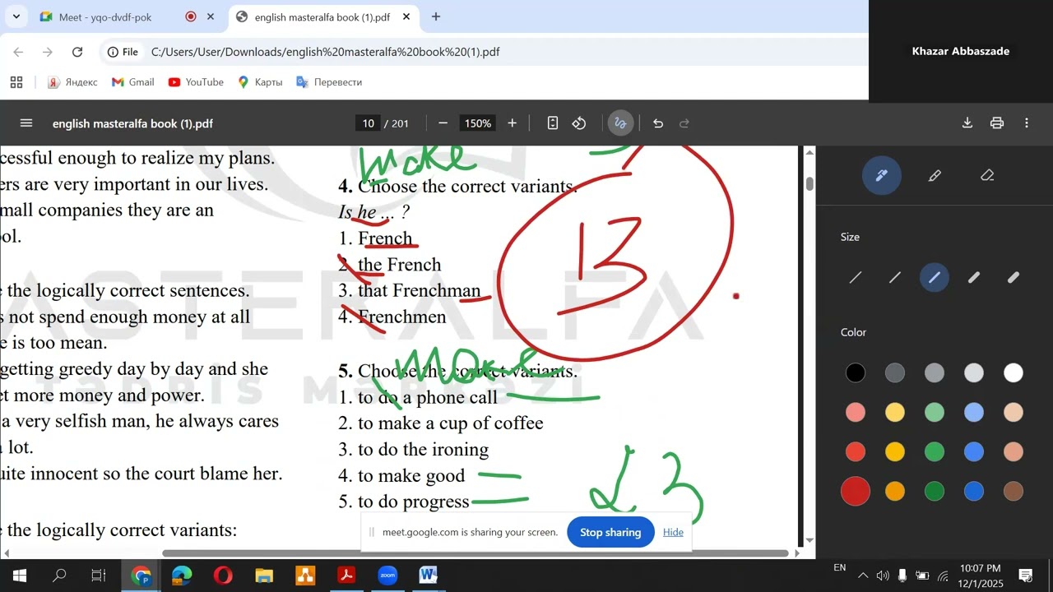
Task: Open the apps grid icon in bookmarks bar
Action: click(x=16, y=82)
